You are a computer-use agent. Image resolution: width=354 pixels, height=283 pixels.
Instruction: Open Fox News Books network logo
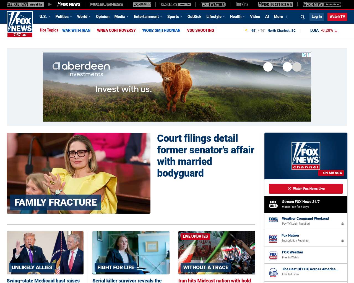click(x=322, y=4)
